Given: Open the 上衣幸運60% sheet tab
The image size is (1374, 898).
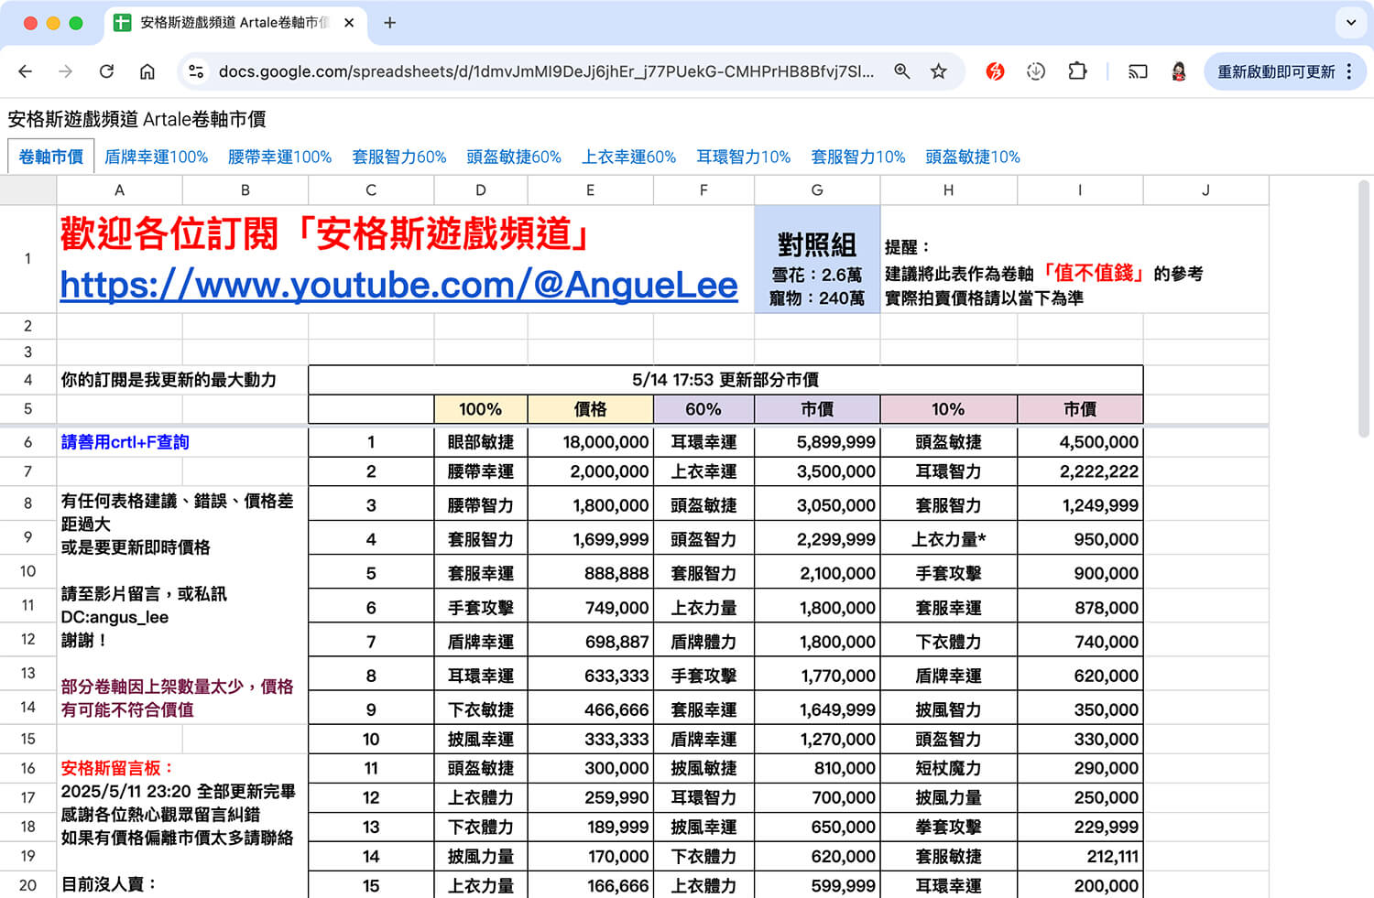Looking at the screenshot, I should 628,157.
